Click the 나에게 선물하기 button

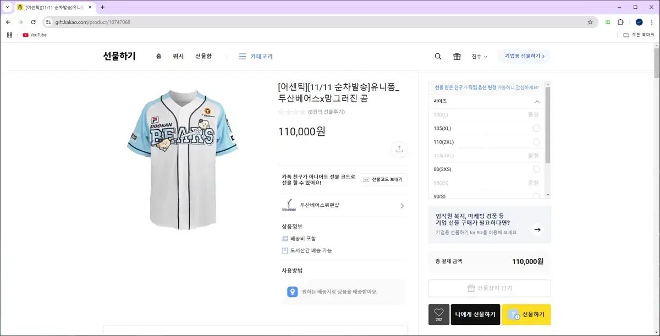pos(476,315)
